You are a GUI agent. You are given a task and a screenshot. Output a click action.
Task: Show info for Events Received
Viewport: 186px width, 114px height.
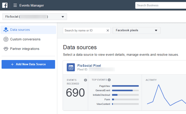tap(86, 80)
